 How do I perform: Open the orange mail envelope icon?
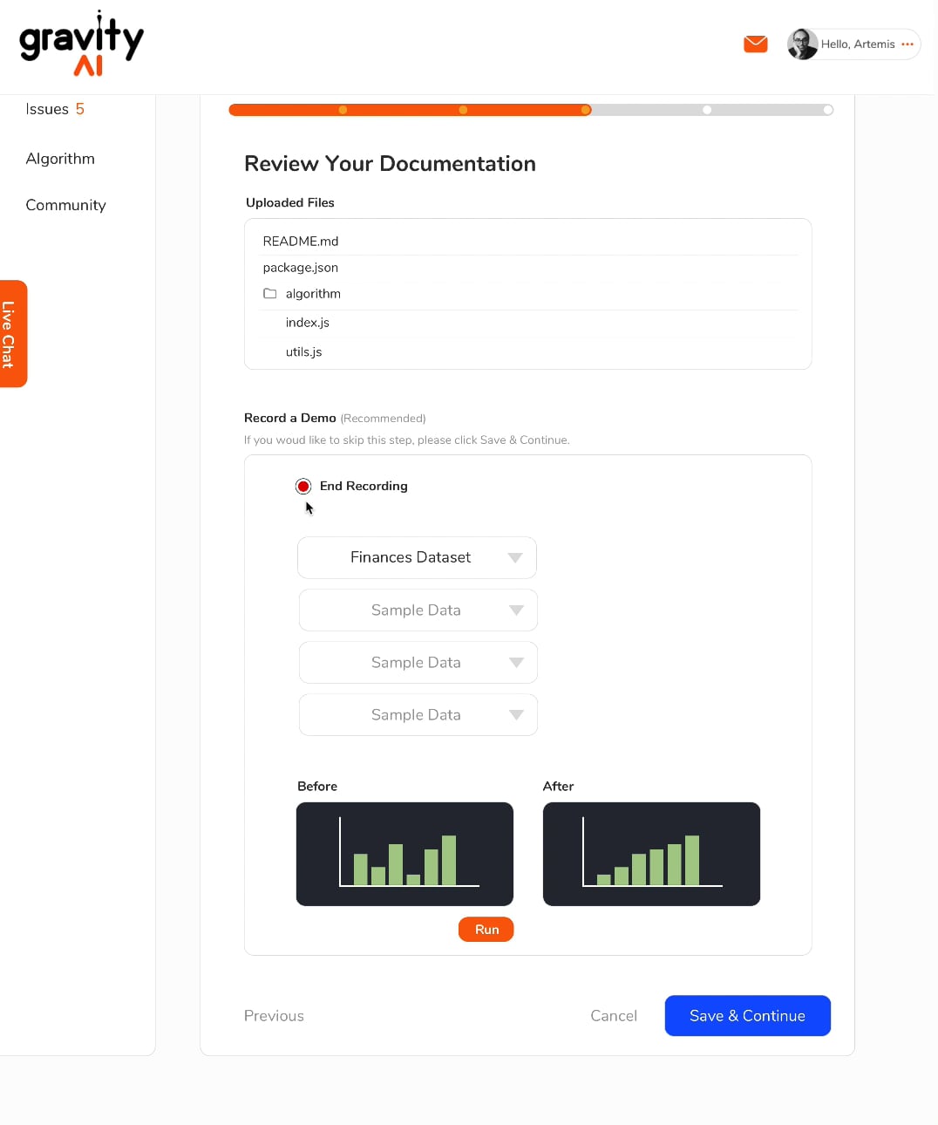point(755,44)
